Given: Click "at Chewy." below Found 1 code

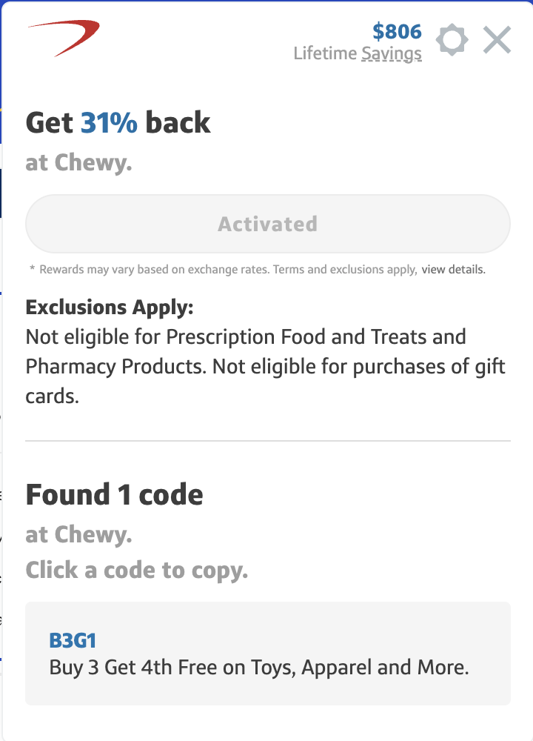Looking at the screenshot, I should click(x=78, y=534).
